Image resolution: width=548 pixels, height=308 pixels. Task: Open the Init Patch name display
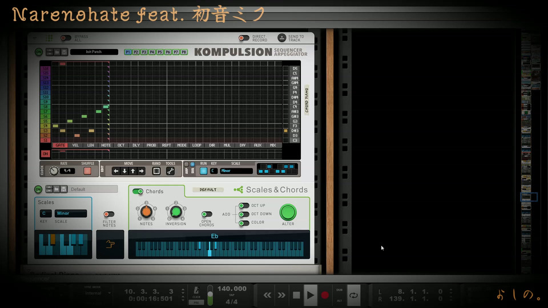point(94,52)
